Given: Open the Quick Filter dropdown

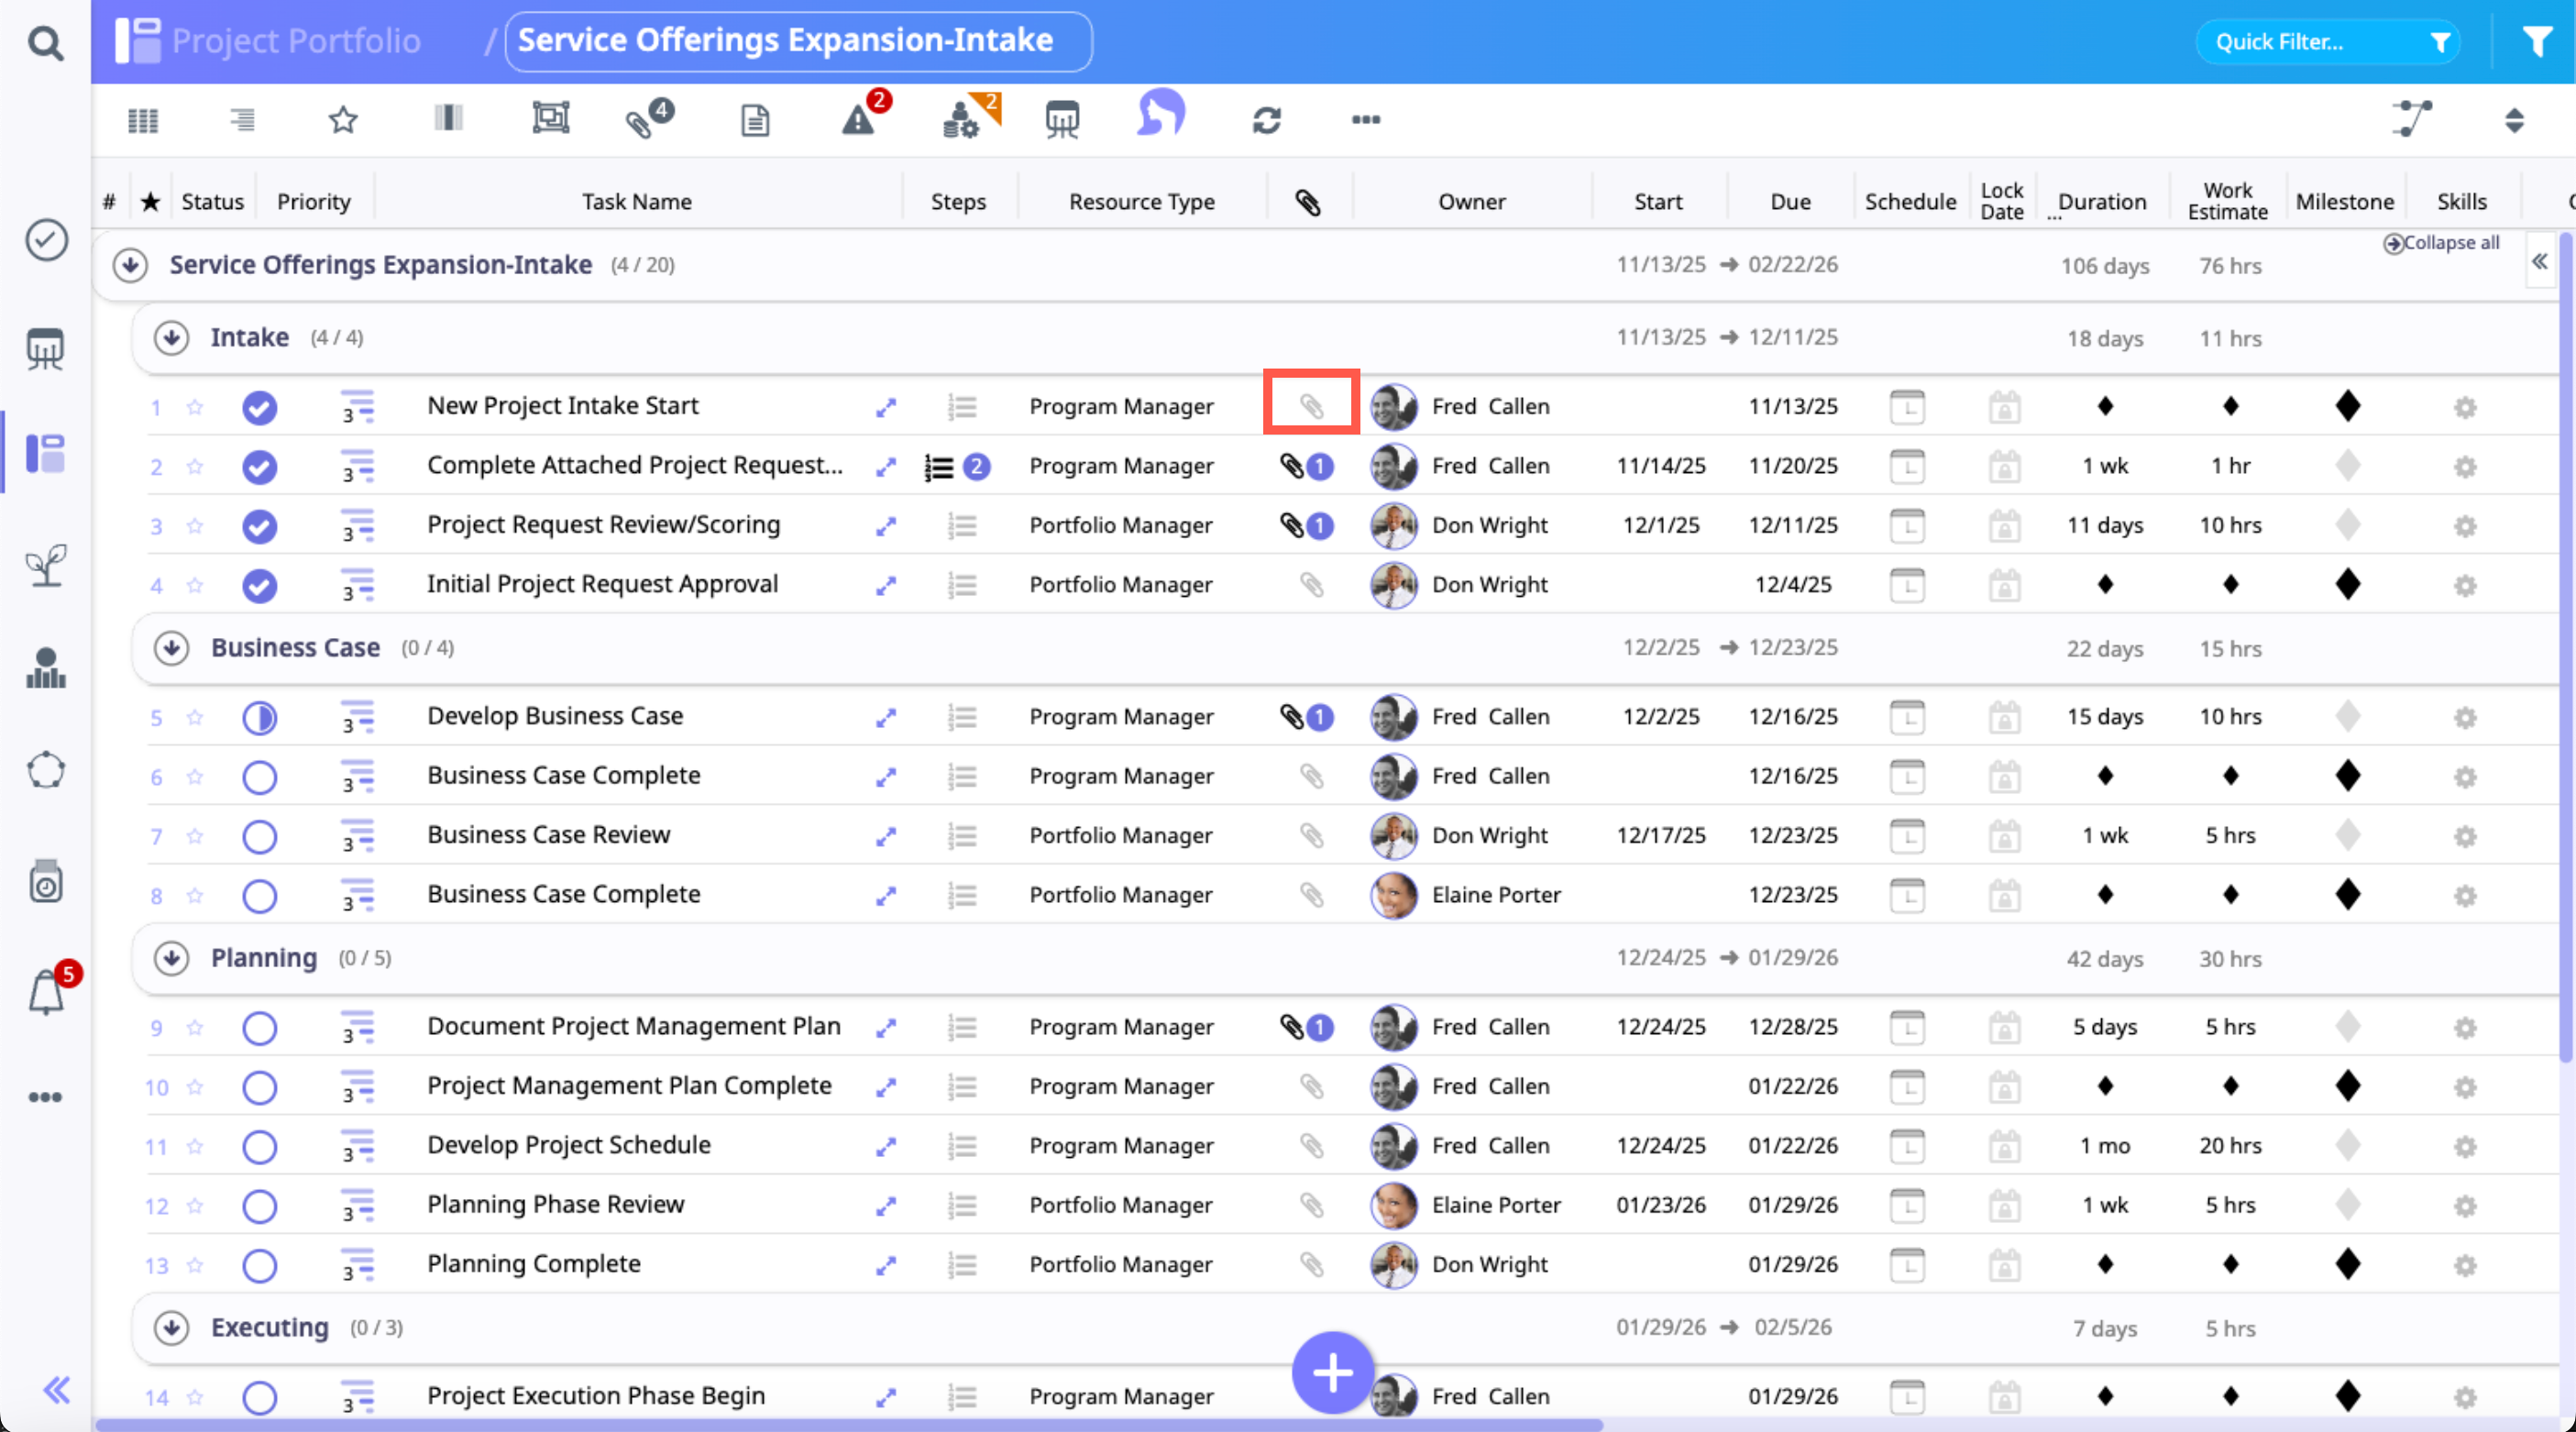Looking at the screenshot, I should tap(2326, 42).
